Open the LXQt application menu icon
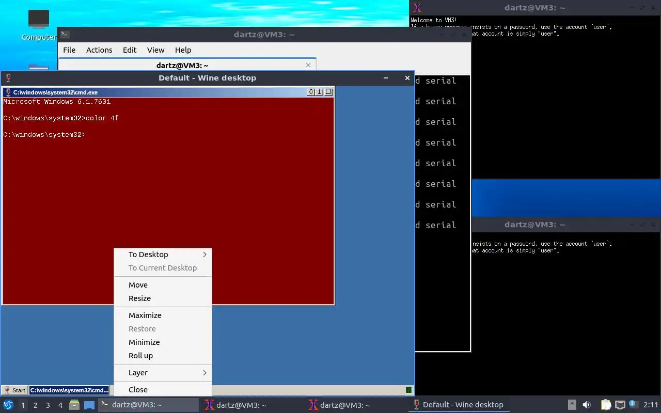This screenshot has width=661, height=413. (8, 405)
